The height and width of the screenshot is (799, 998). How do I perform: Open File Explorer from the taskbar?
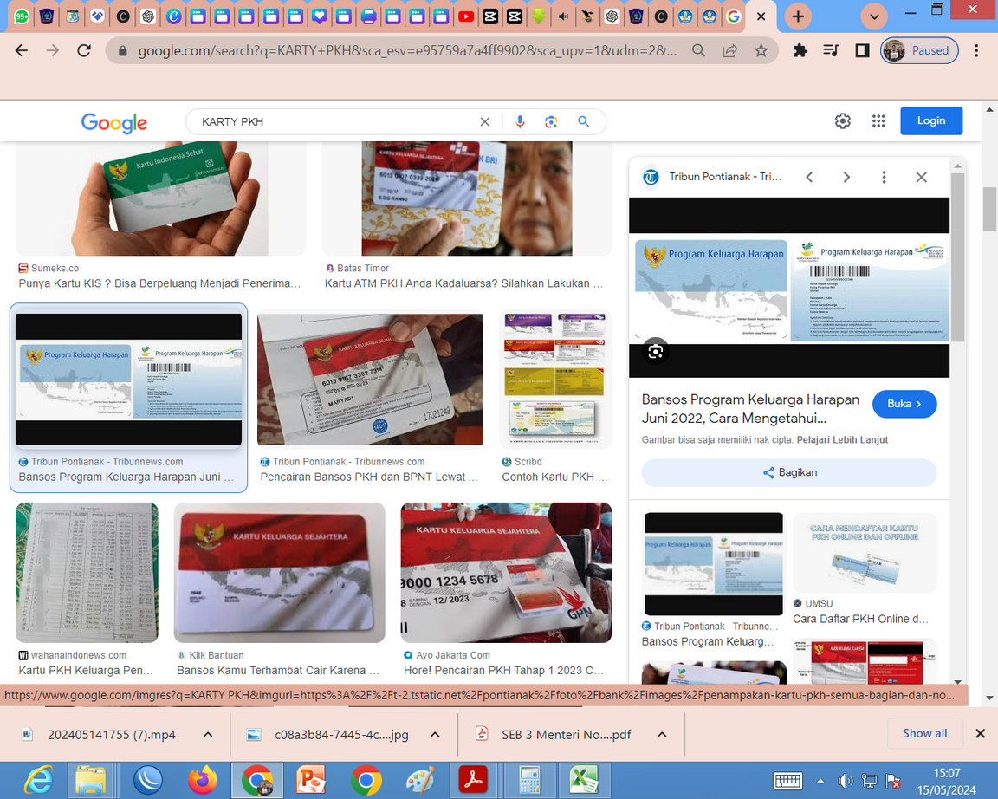pos(91,781)
